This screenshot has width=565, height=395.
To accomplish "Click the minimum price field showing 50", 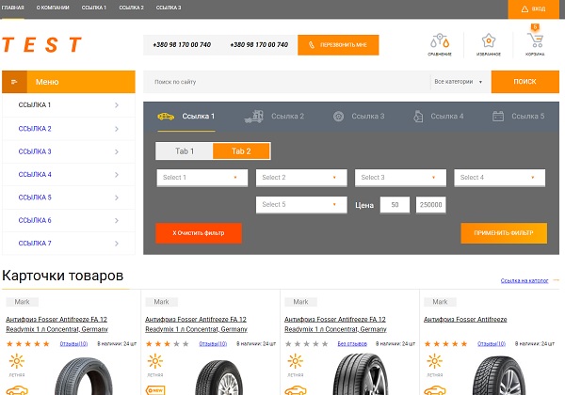I will [x=395, y=205].
